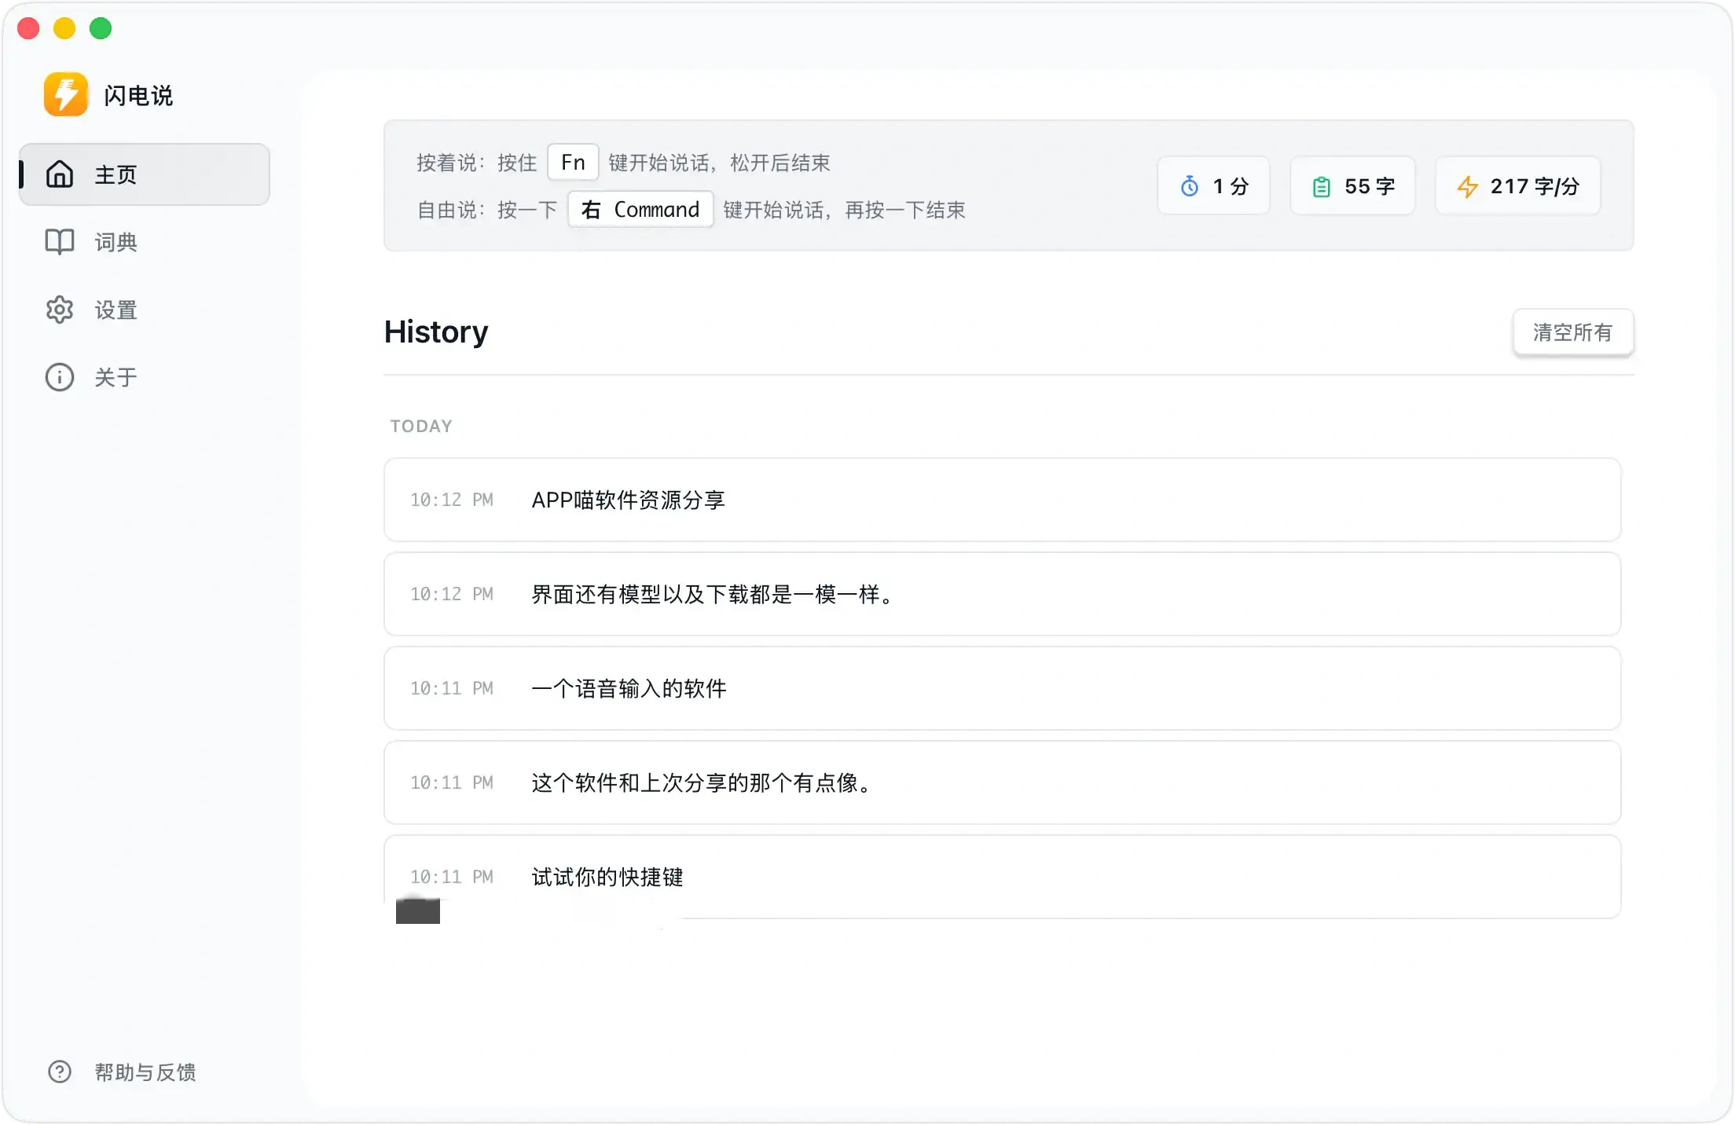Click the 自由说 instruction text
The image size is (1735, 1125).
pyautogui.click(x=691, y=210)
